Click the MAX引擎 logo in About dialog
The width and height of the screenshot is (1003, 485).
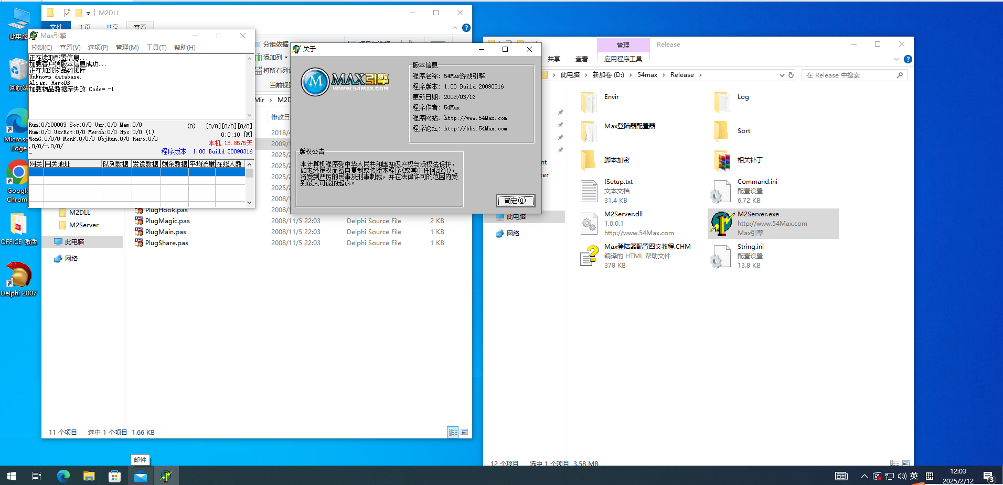pos(345,82)
